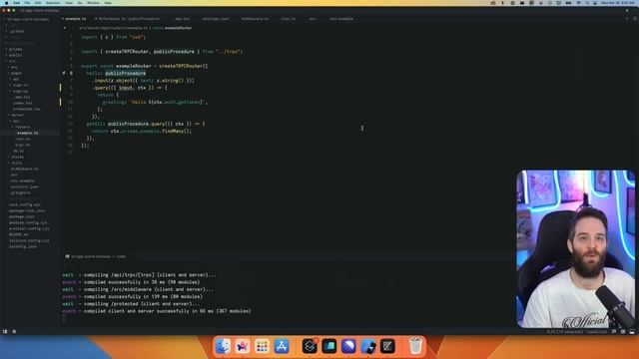Collapse the routers folder in file tree
Screen dimensions: 639x359
pyautogui.click(x=22, y=127)
